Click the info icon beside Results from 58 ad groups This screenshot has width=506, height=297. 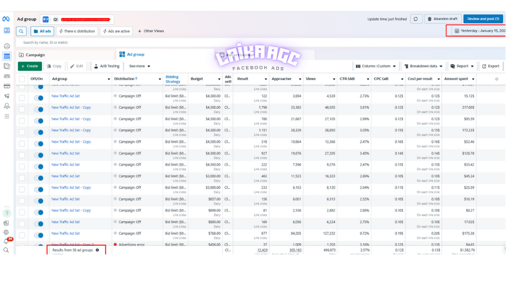coord(97,250)
